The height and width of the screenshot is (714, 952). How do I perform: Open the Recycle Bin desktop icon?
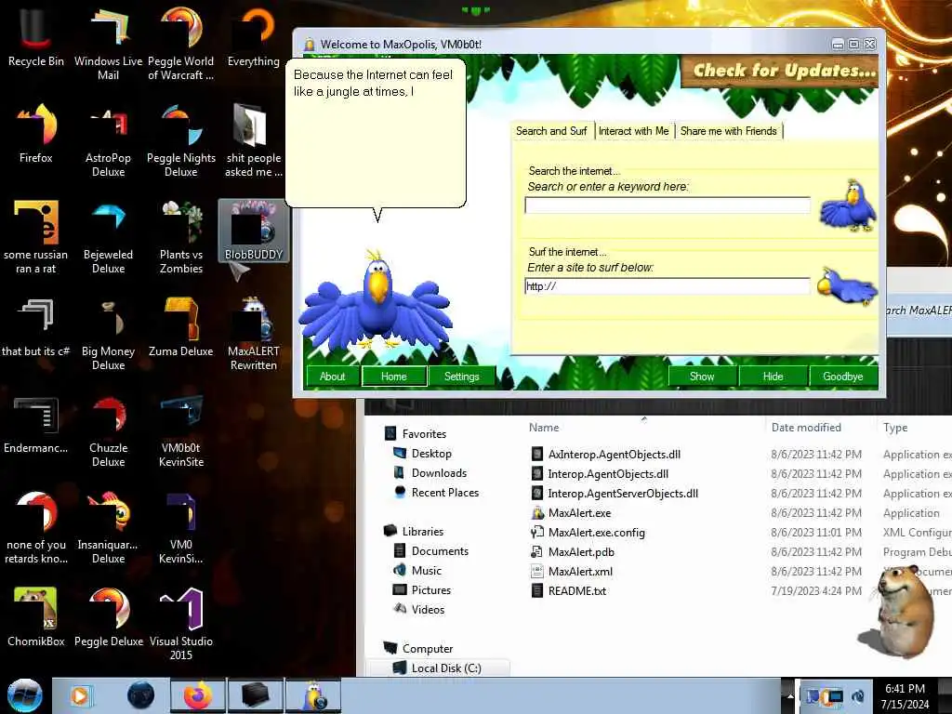tap(36, 37)
